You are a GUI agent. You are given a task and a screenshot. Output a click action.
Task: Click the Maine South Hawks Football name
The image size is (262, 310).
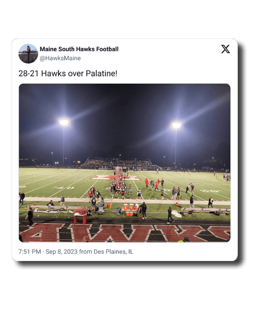click(79, 49)
